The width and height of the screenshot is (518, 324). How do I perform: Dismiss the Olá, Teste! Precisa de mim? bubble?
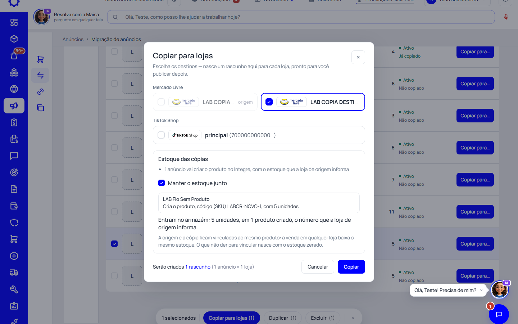pyautogui.click(x=481, y=290)
